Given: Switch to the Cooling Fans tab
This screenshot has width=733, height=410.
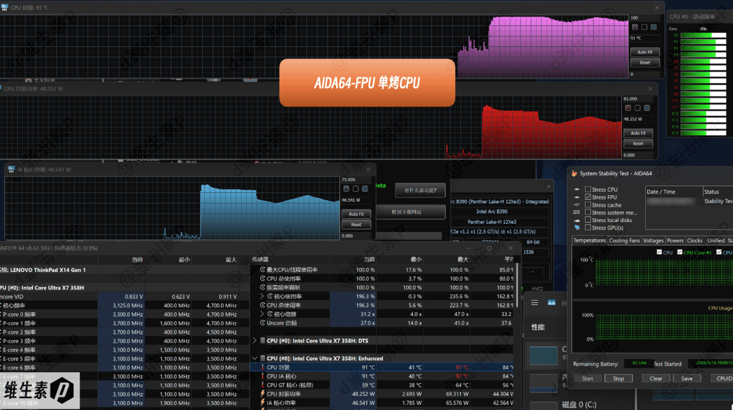Looking at the screenshot, I should (x=624, y=241).
